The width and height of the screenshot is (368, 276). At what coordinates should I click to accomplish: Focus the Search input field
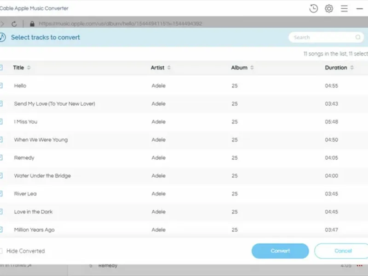[x=326, y=37]
